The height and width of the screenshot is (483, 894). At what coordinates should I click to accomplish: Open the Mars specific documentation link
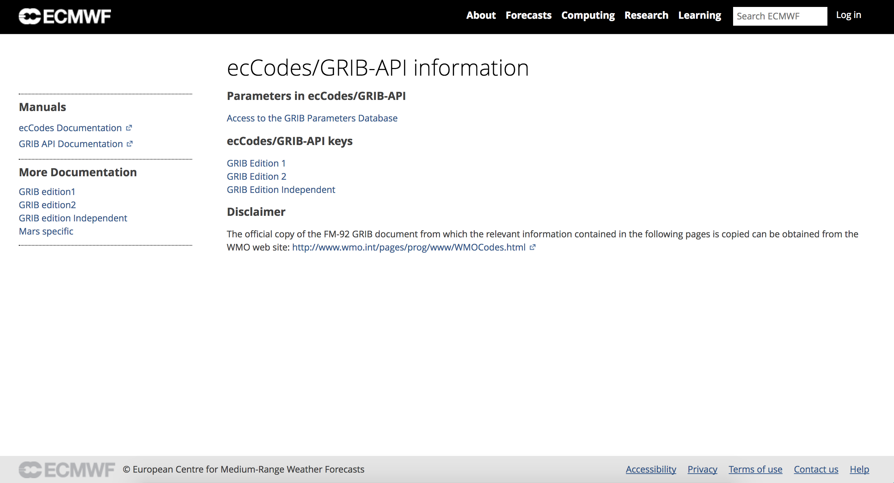[46, 231]
